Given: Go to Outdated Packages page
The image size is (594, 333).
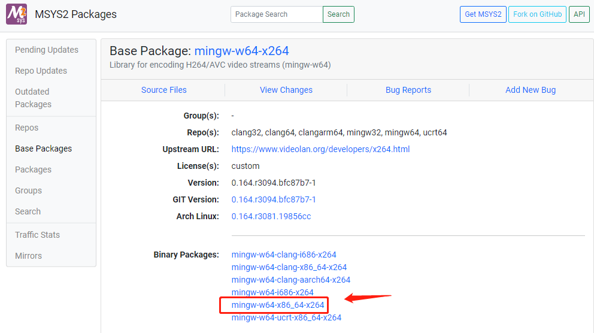Looking at the screenshot, I should pyautogui.click(x=33, y=98).
